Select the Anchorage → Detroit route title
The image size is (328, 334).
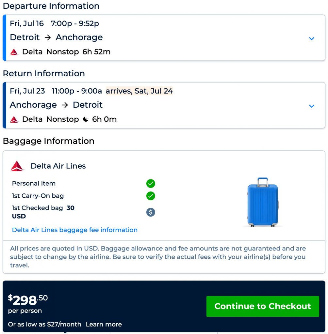[x=56, y=105]
